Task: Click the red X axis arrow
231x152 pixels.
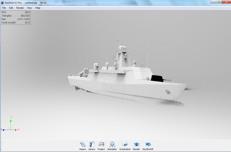Action: tap(16, 130)
